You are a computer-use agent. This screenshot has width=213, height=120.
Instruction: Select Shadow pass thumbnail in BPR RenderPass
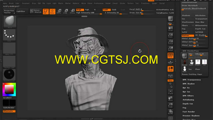point(198,63)
